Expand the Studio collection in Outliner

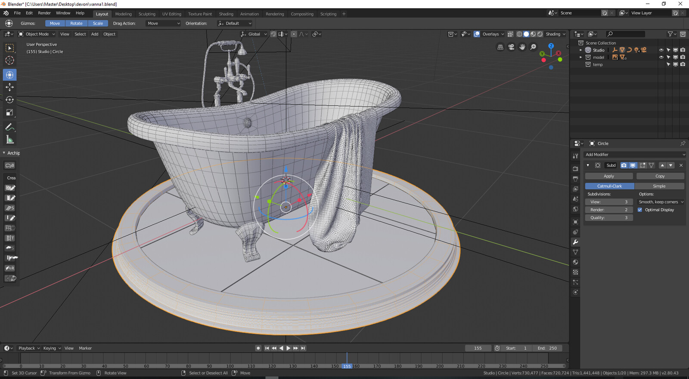click(x=580, y=50)
